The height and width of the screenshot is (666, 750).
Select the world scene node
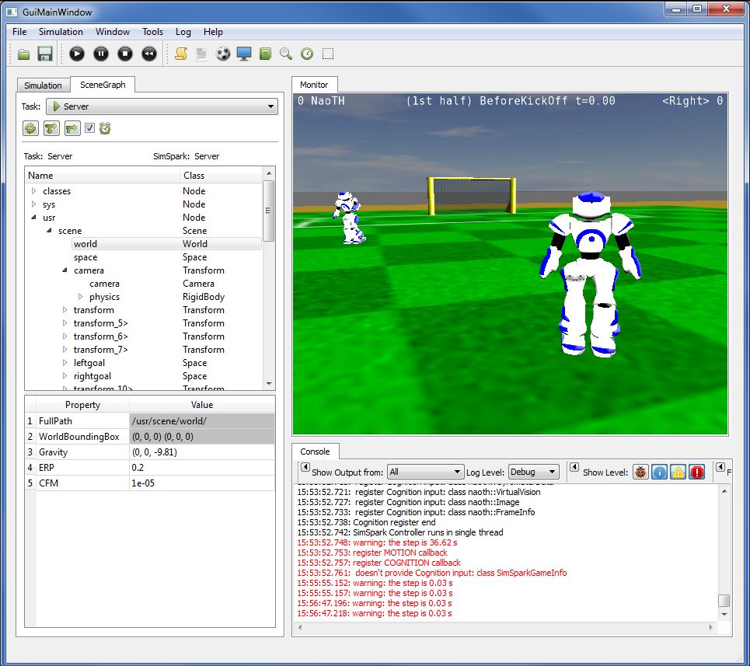[85, 243]
